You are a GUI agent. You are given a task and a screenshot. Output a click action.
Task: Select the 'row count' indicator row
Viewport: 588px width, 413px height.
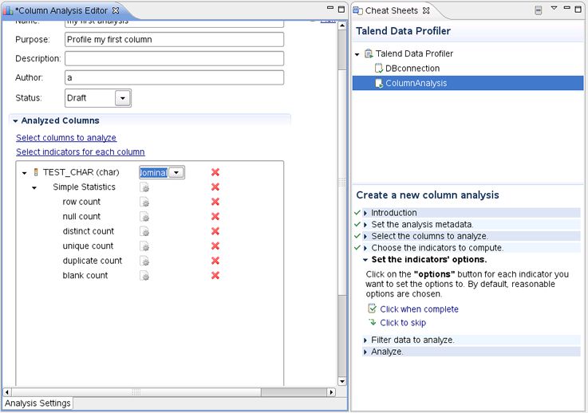(x=81, y=202)
